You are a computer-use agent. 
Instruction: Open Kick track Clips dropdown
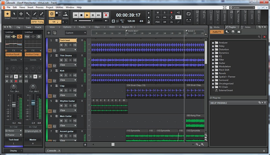[x=68, y=80]
